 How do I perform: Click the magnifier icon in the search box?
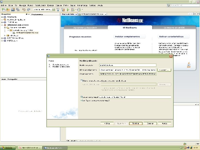click(169, 5)
